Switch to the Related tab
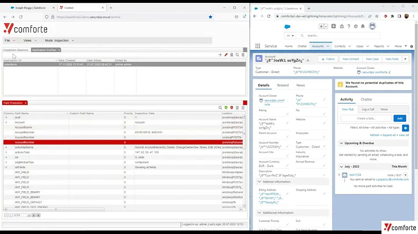Image resolution: width=418 pixels, height=234 pixels. [x=283, y=85]
